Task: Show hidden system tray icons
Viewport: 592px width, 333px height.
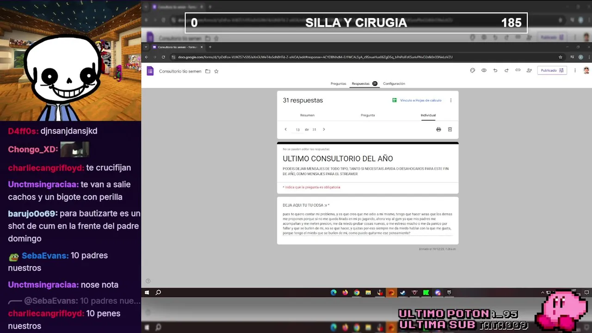Action: [543, 292]
